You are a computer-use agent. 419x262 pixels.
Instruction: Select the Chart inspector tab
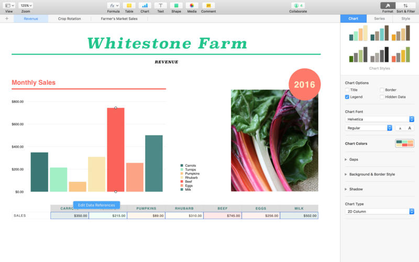(353, 18)
